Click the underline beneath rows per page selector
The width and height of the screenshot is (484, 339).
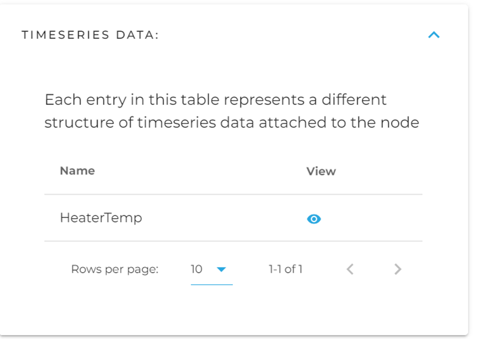(211, 285)
